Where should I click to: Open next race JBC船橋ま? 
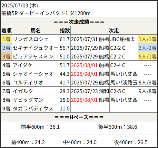[x=123, y=39]
